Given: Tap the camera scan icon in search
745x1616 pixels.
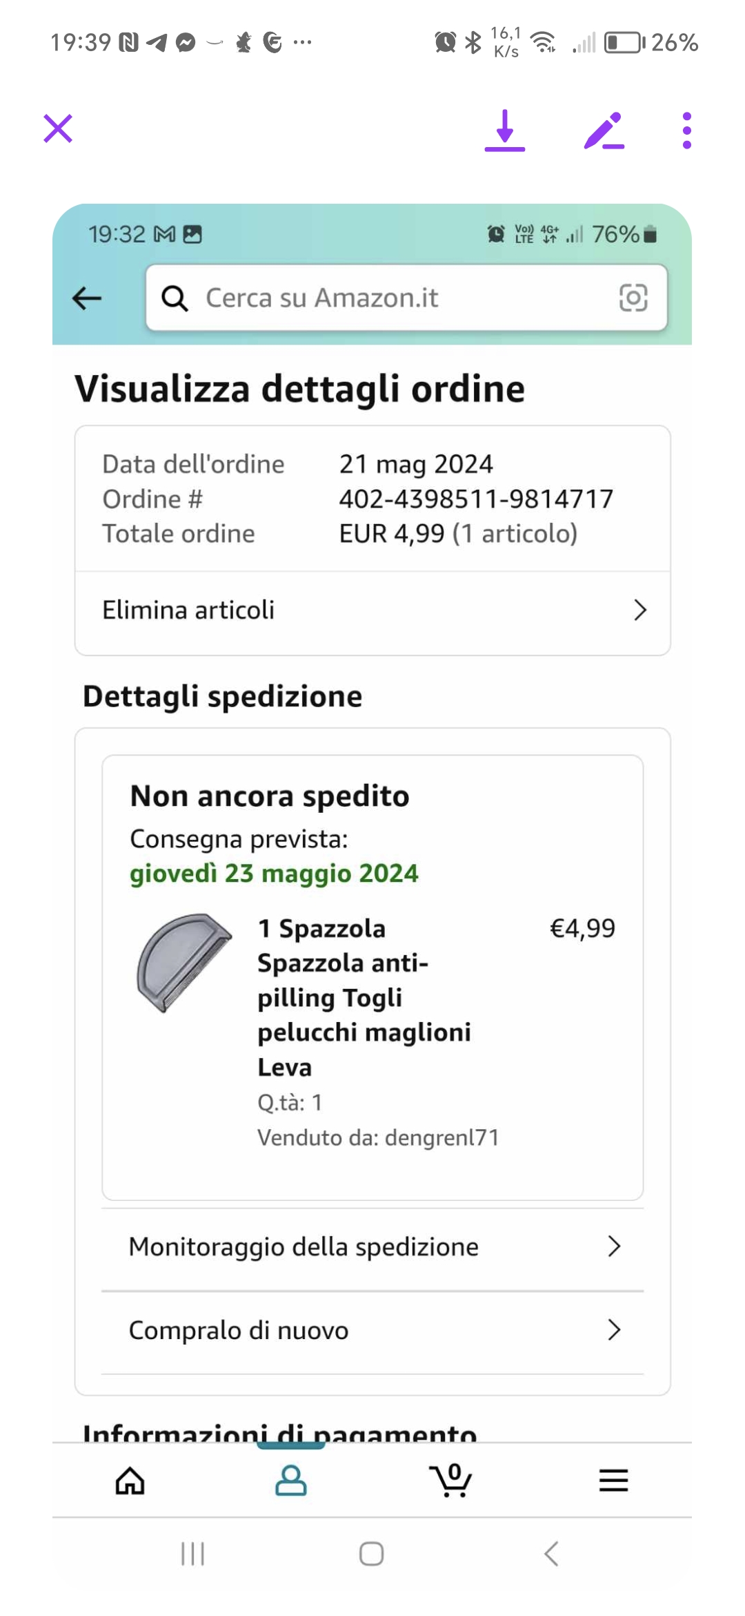Looking at the screenshot, I should pos(633,298).
